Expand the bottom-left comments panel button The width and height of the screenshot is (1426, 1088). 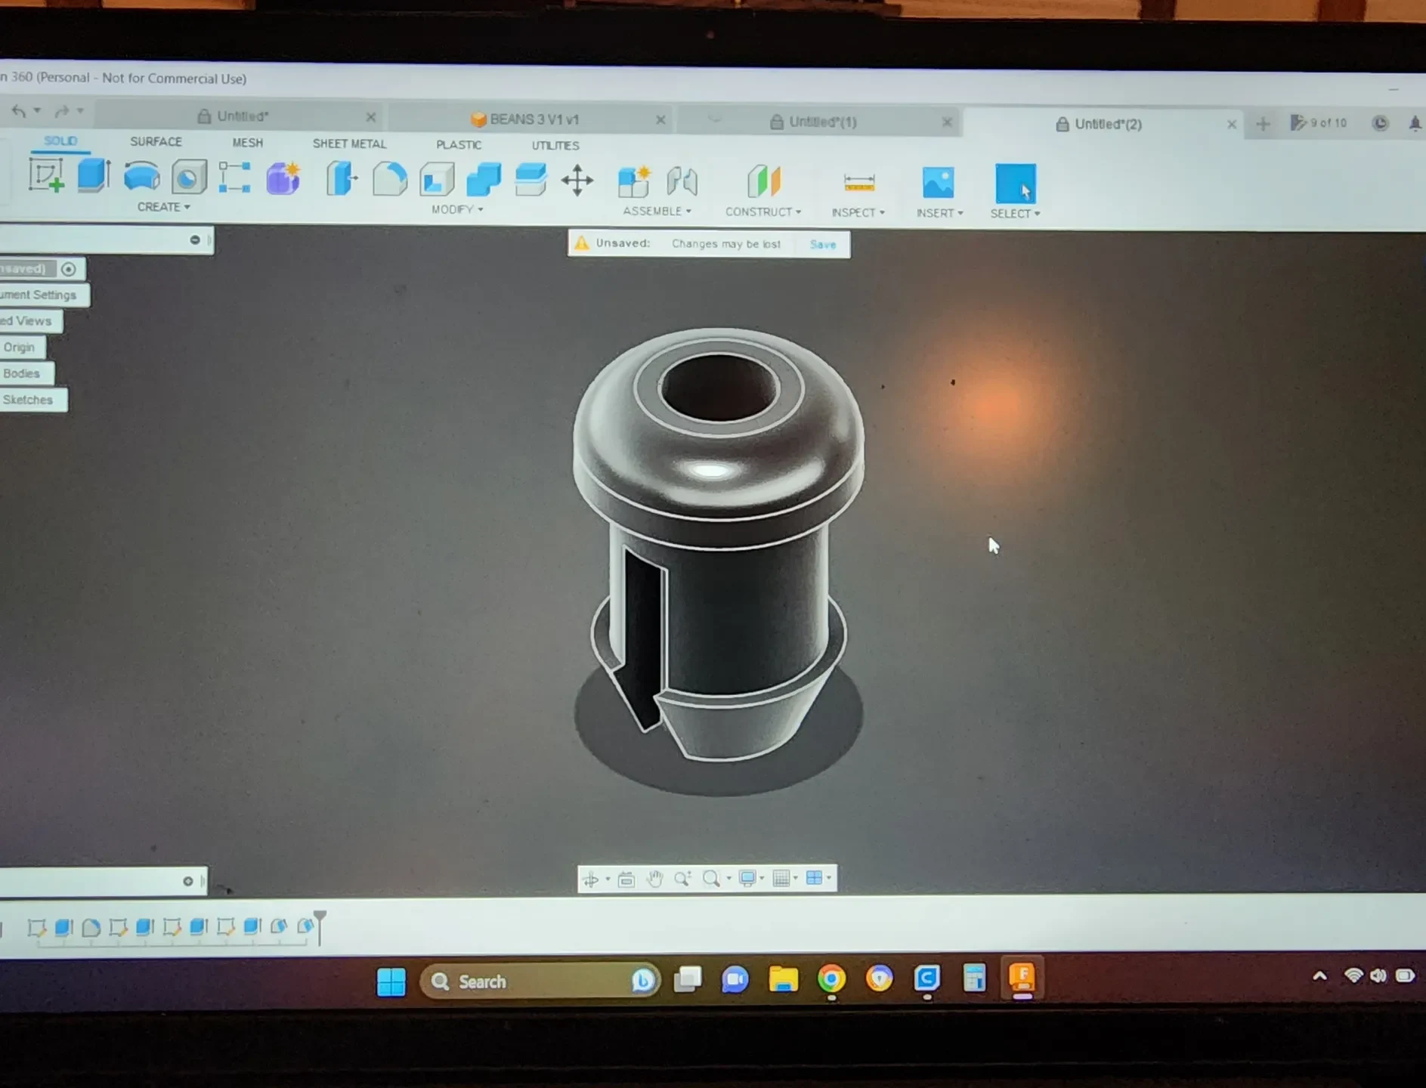point(188,881)
